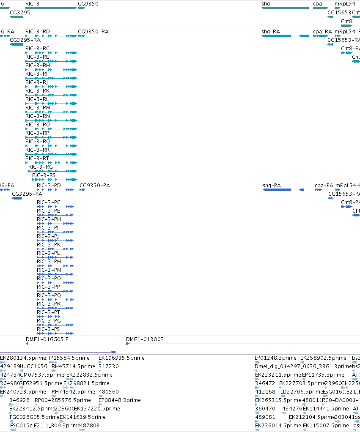This screenshot has height=432, width=360.
Task: Click the RIC-3-RK transcript label
Action: point(38,90)
